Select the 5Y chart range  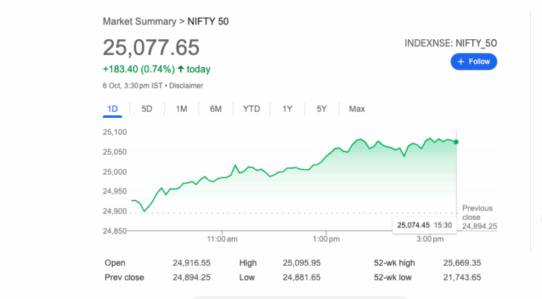pos(321,109)
